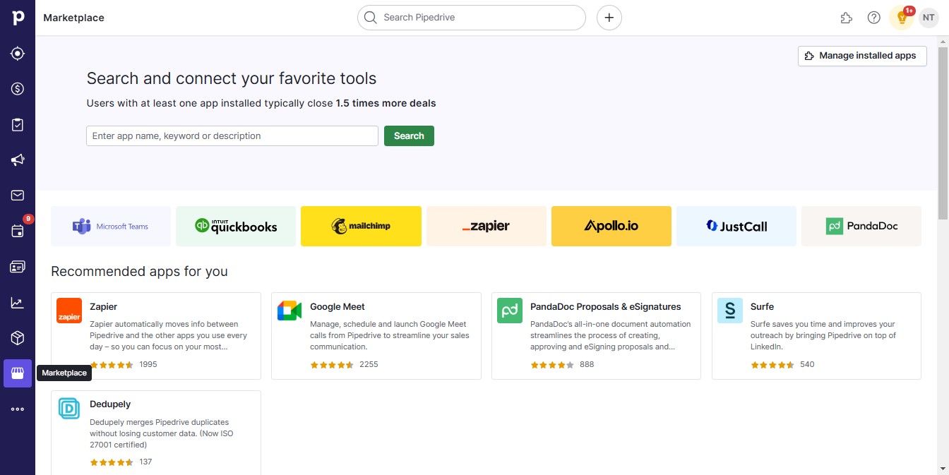Open Deals via the dollar icon
This screenshot has height=475, width=949.
[x=18, y=89]
